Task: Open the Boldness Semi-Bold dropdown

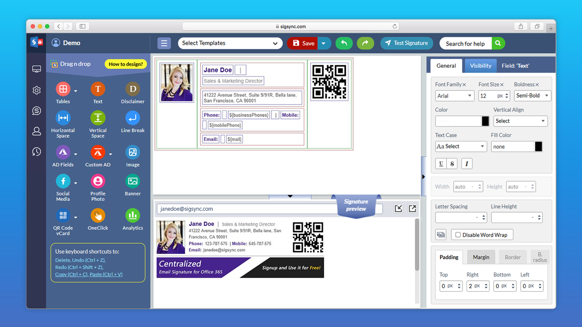Action: tap(532, 96)
